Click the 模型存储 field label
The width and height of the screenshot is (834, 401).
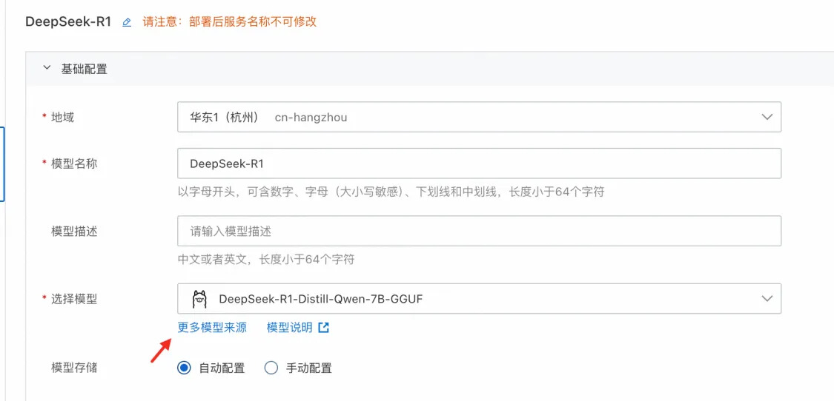coord(74,367)
